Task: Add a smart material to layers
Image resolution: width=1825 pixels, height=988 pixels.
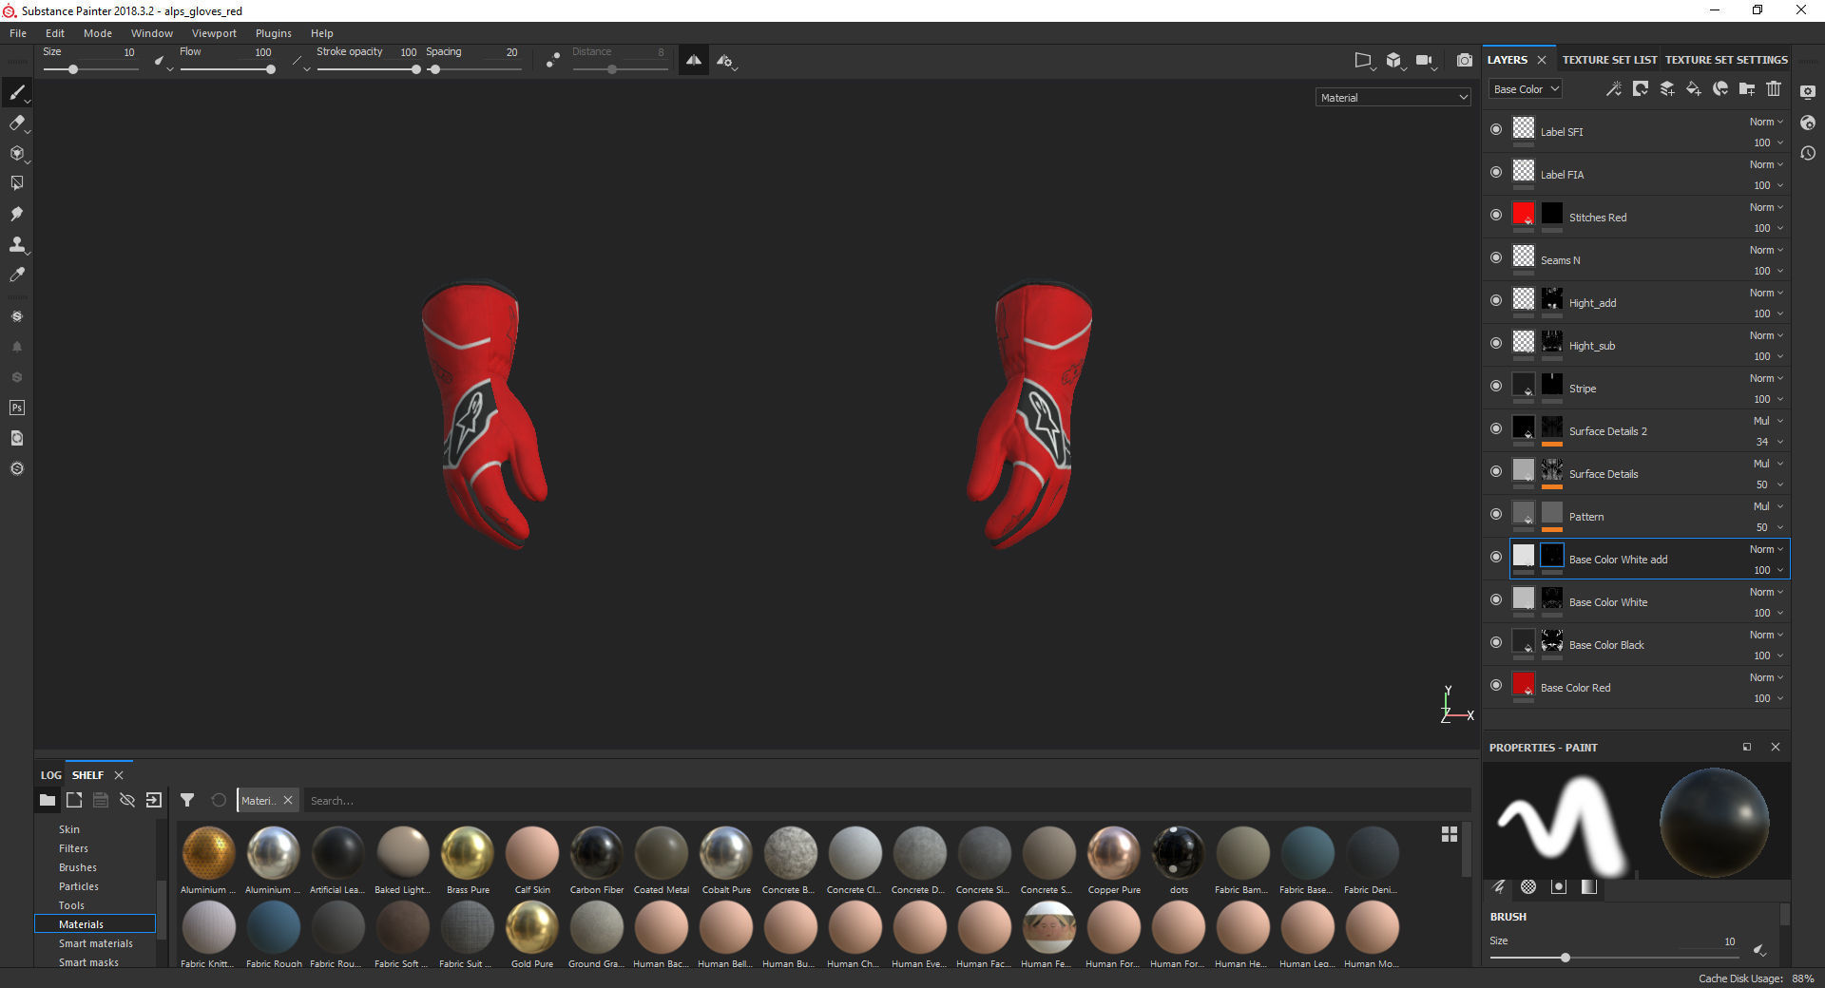Action: point(1719,88)
